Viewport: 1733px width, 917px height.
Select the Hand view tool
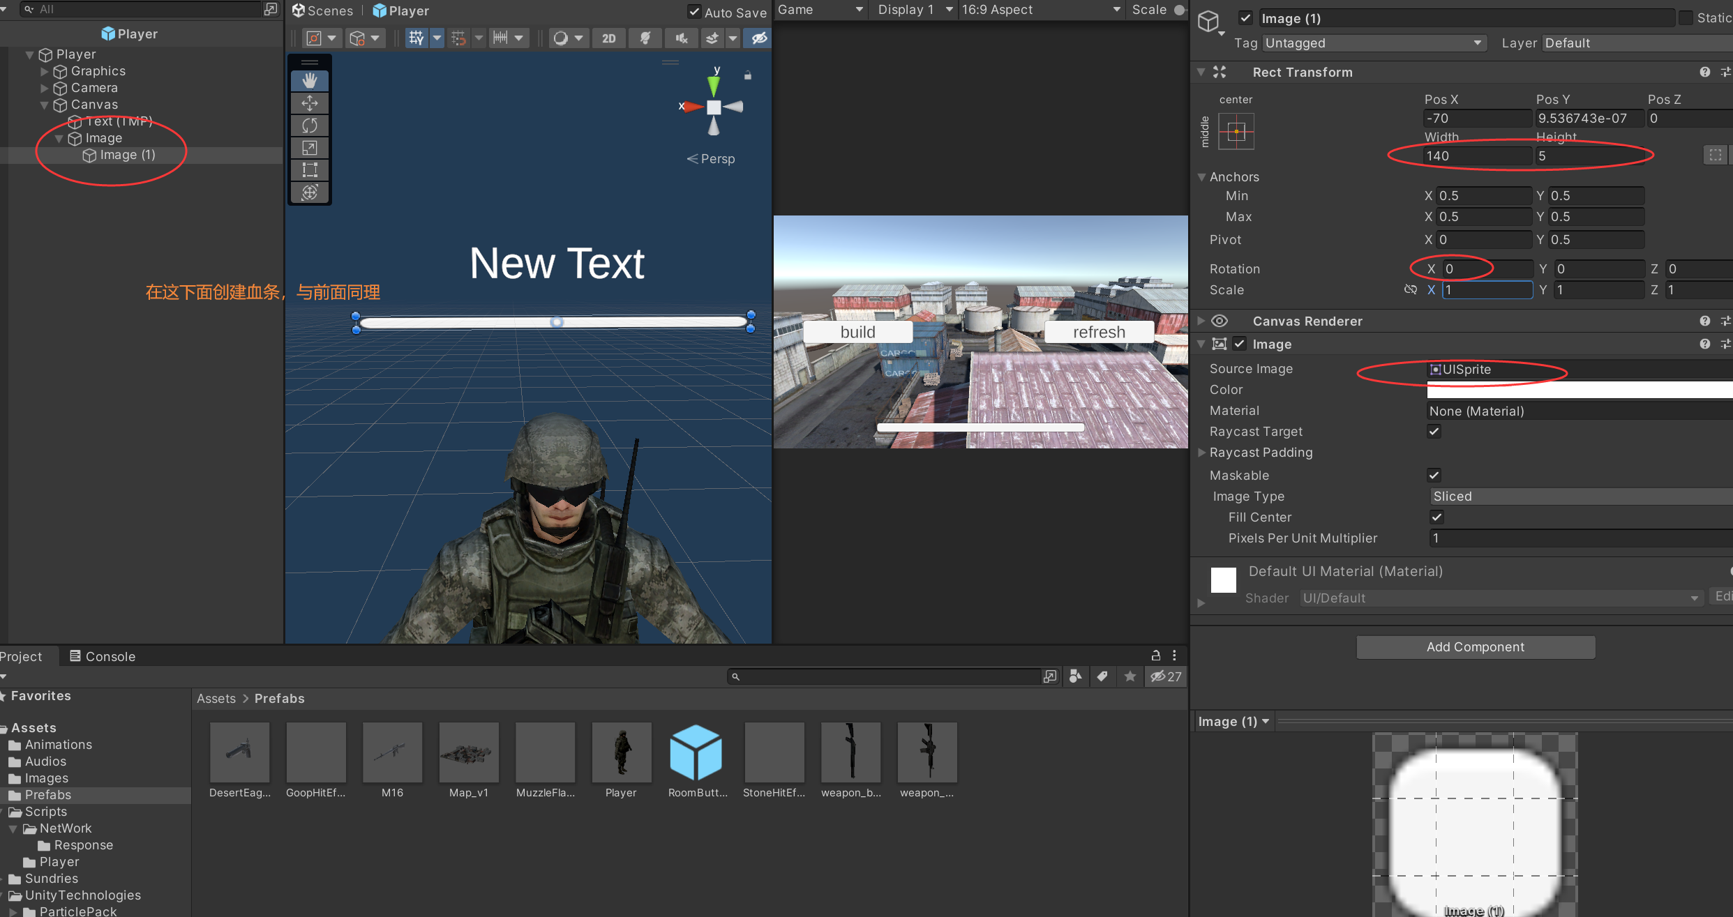310,81
